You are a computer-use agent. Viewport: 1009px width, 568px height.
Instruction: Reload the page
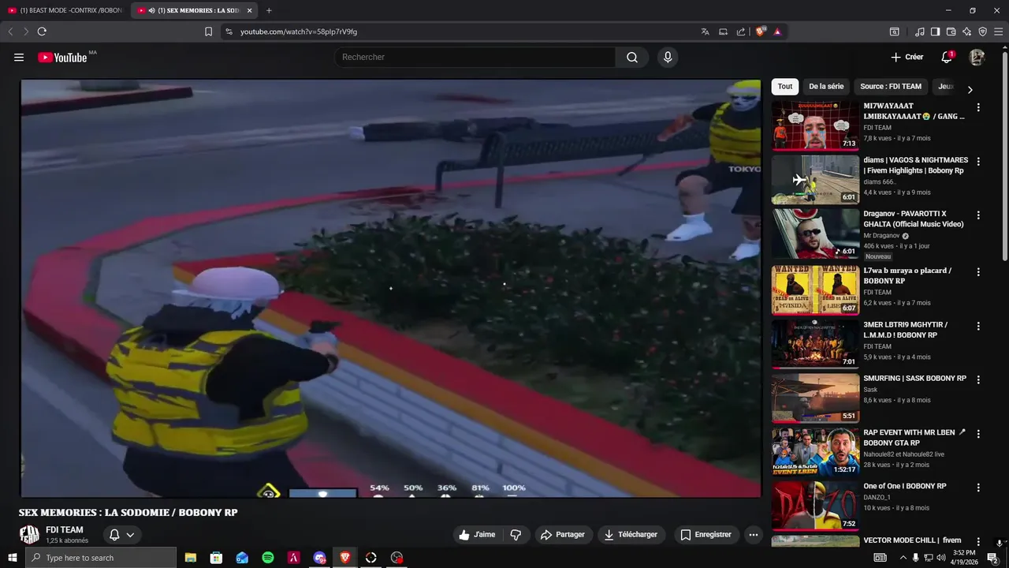[42, 32]
